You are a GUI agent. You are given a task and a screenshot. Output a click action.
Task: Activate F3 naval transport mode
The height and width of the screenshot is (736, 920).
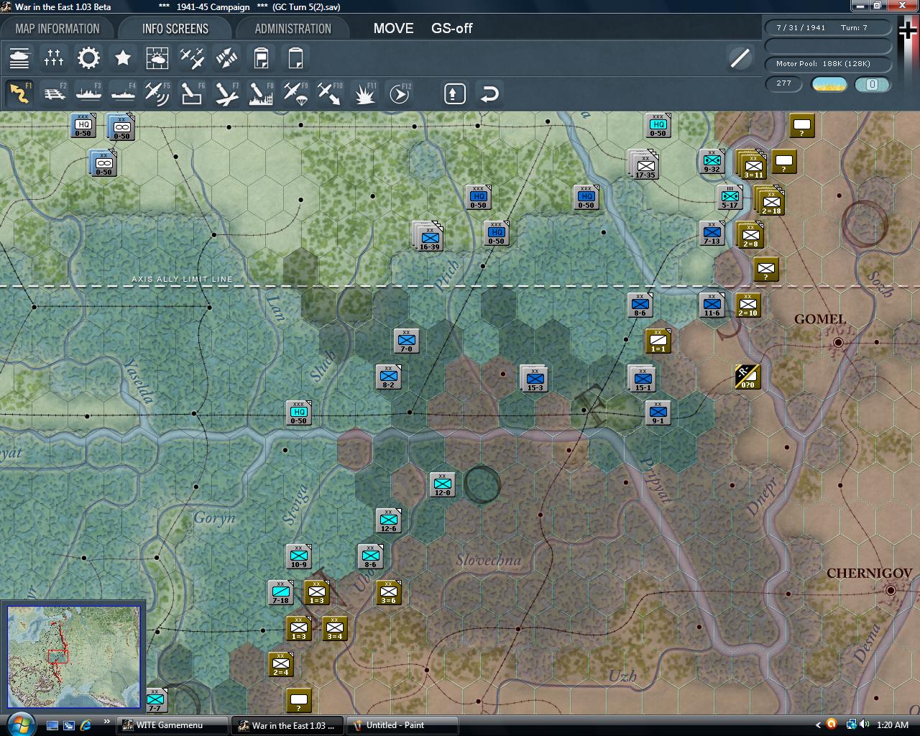tap(88, 93)
